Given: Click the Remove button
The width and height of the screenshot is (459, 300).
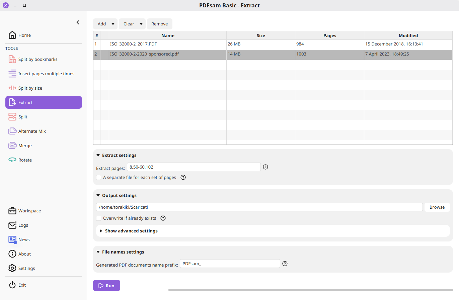Looking at the screenshot, I should [x=160, y=24].
